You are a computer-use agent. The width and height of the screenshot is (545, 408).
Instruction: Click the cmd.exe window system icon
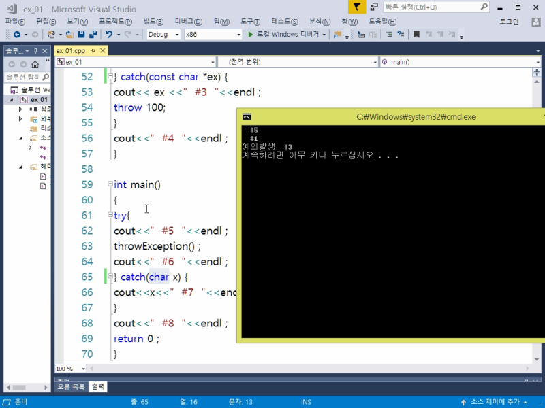247,116
